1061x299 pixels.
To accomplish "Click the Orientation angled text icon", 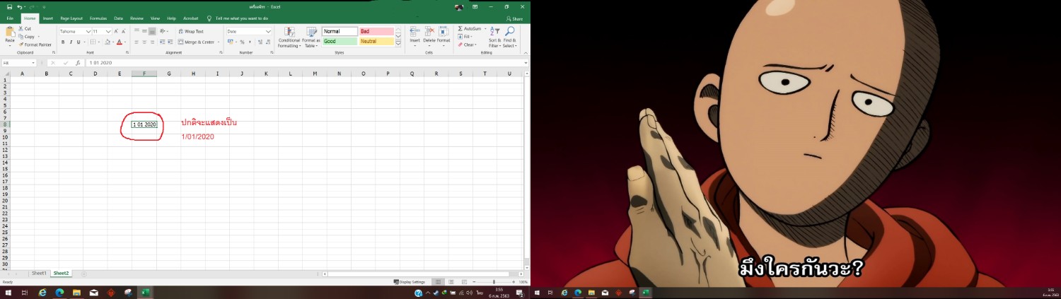I will point(163,31).
